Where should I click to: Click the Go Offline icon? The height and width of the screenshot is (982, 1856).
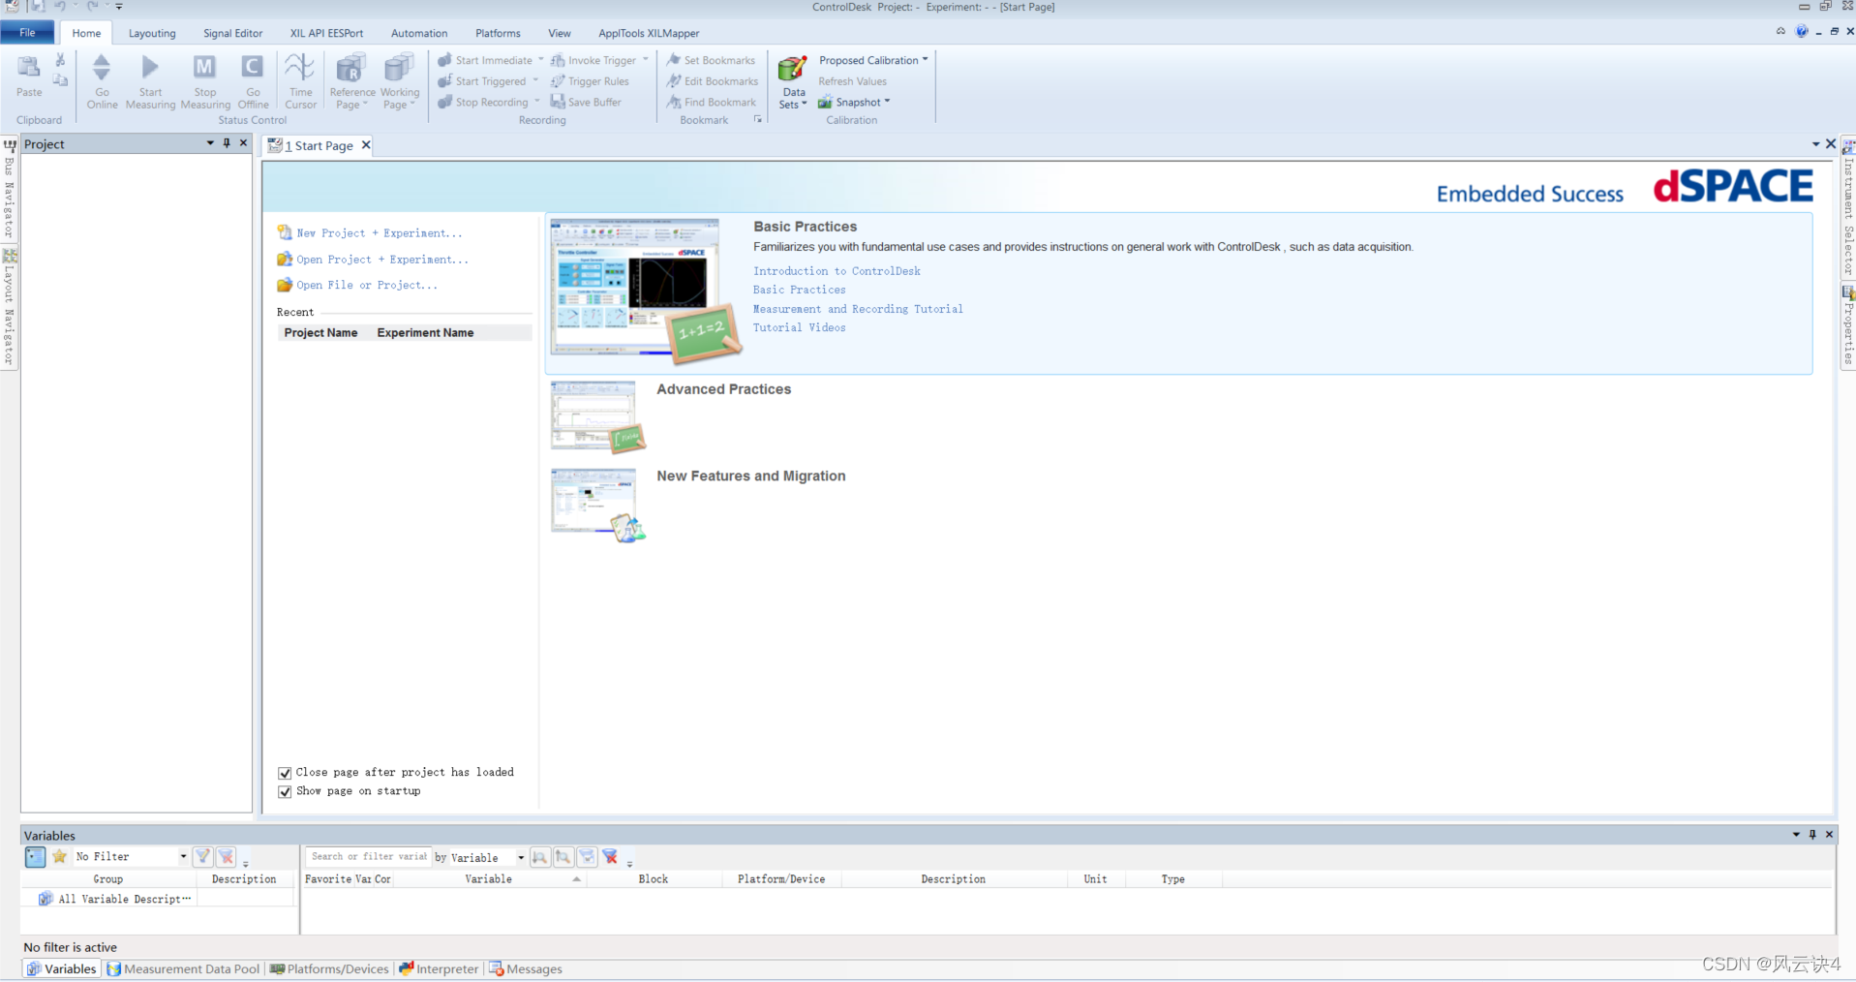pyautogui.click(x=253, y=67)
